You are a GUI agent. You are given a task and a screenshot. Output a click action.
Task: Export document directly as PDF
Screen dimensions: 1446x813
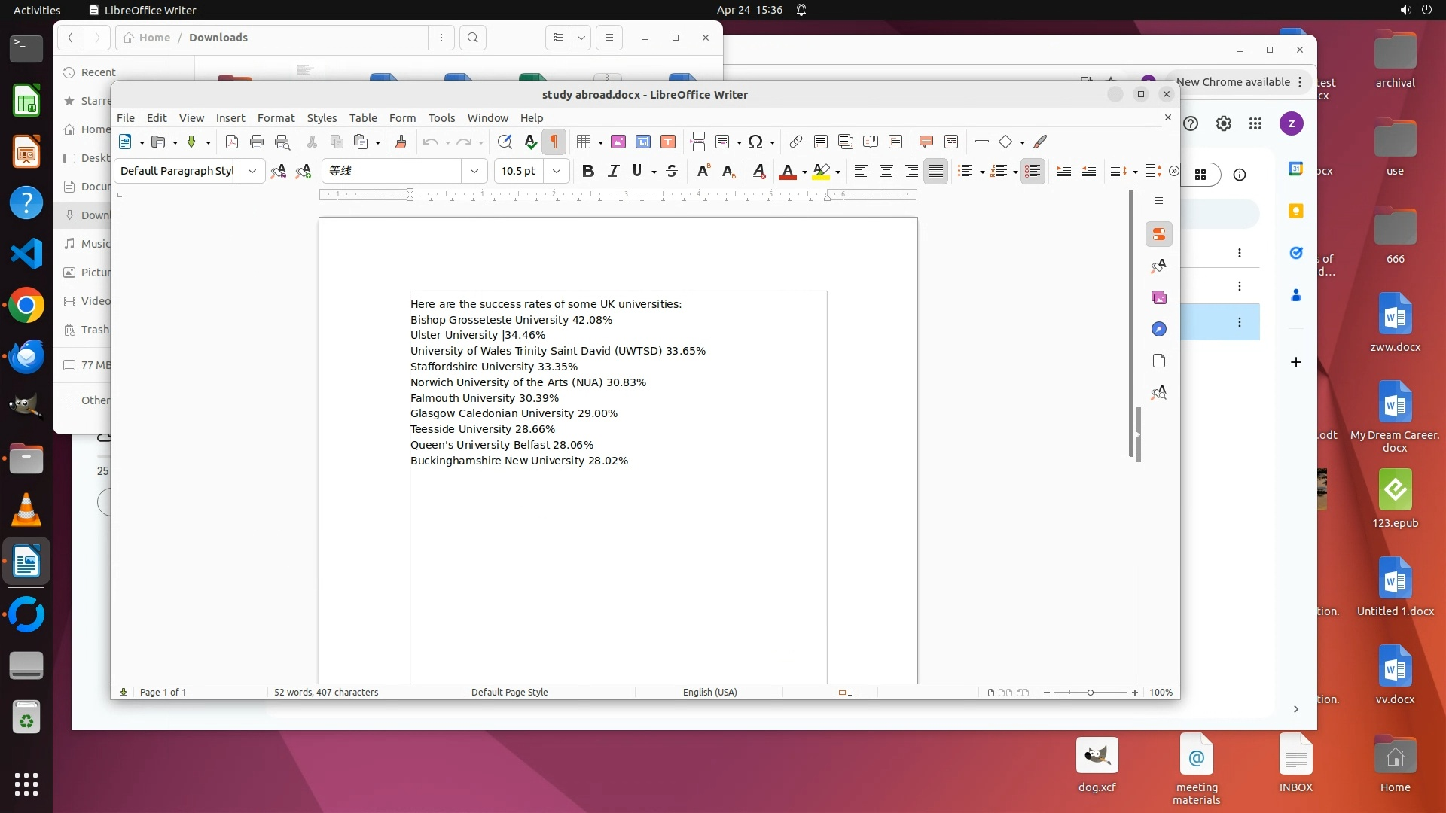pyautogui.click(x=232, y=142)
